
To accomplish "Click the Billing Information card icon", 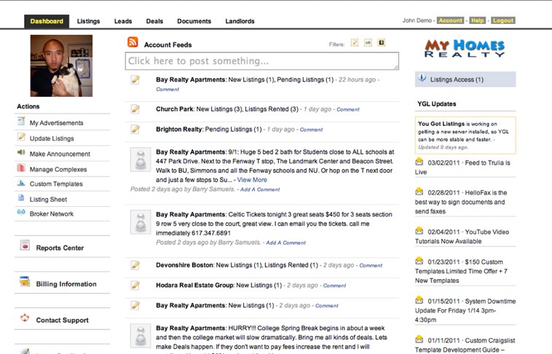I will point(25,281).
